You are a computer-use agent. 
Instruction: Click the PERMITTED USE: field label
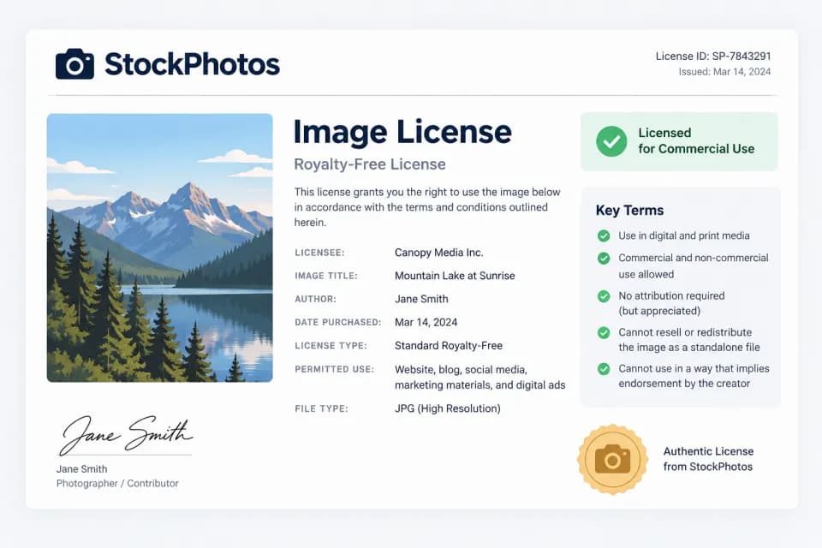pos(335,369)
